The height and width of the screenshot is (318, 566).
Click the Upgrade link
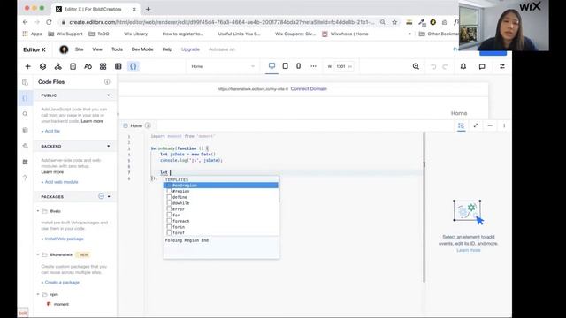tap(190, 49)
